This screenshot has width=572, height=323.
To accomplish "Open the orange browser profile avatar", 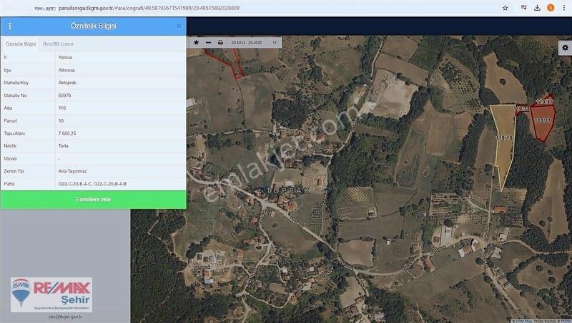I will pos(551,8).
